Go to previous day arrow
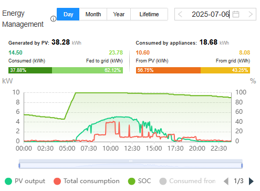This screenshot has width=260, height=191. [180, 14]
